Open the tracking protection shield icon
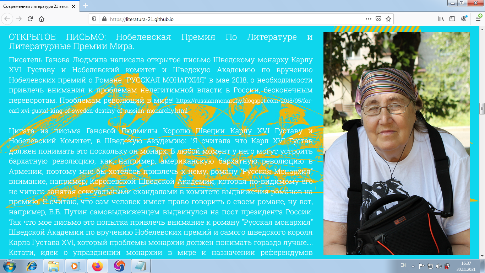 click(x=94, y=19)
